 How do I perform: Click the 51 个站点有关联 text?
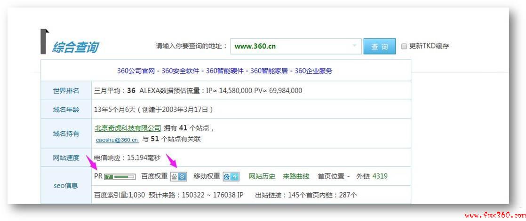tap(176, 139)
